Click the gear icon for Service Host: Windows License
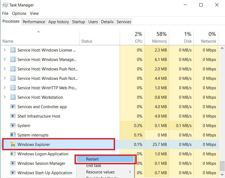Viewport: 225px width, 178px height. [x=13, y=50]
